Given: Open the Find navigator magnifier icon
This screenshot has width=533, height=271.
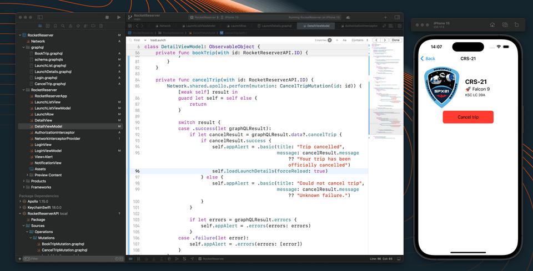Looking at the screenshot, I should coord(63,26).
